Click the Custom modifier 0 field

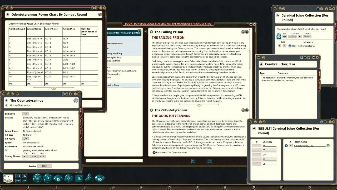click(300, 36)
